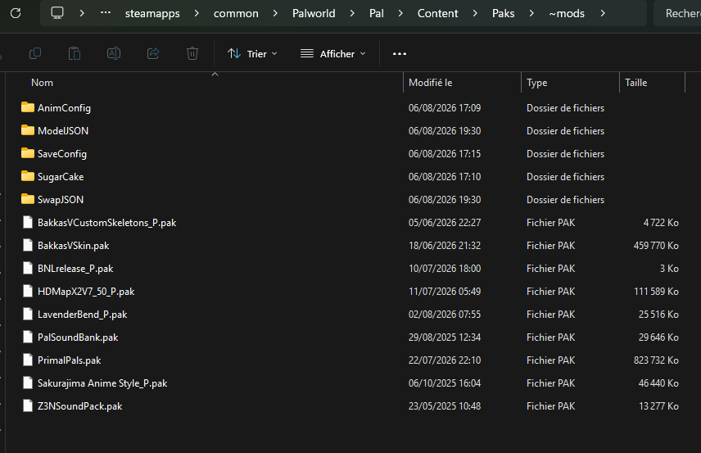701x453 pixels.
Task: Click the 823 732 Ko size value
Action: (x=656, y=360)
